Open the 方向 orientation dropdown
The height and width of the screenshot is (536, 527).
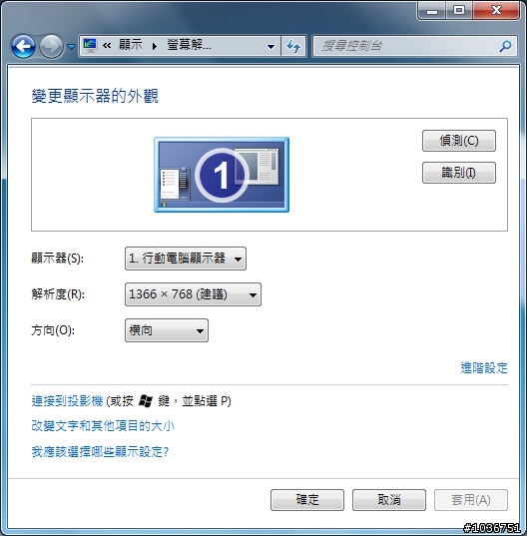[x=167, y=330]
